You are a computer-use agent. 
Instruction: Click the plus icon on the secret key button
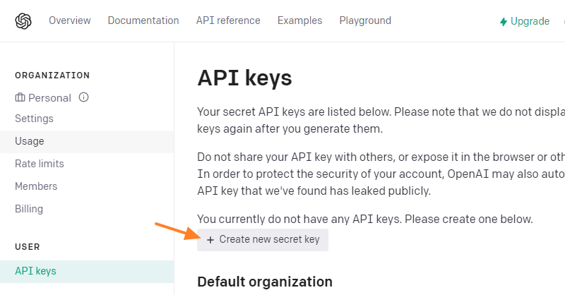pos(210,240)
